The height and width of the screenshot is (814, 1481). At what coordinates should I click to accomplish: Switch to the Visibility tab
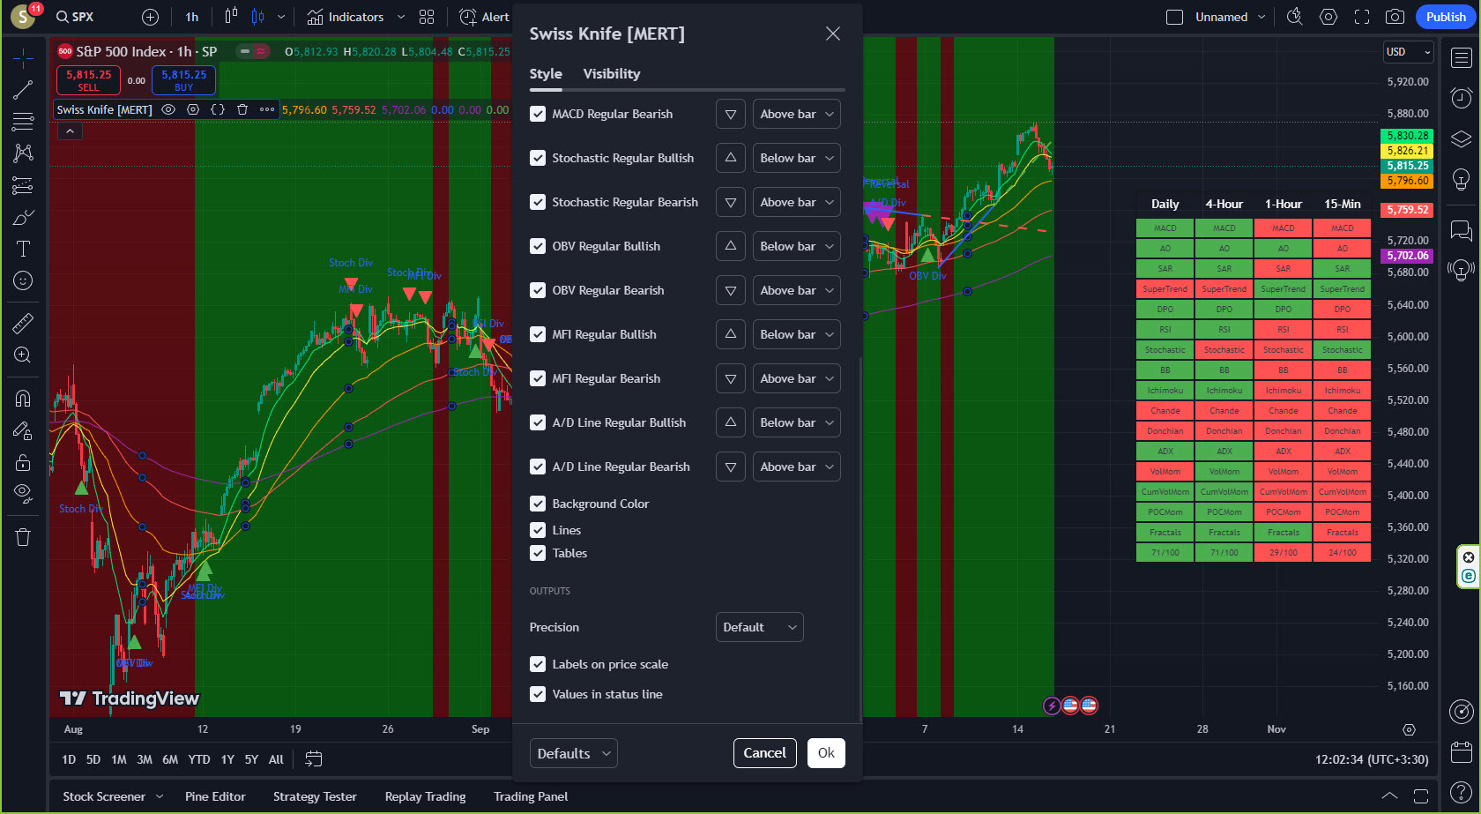pyautogui.click(x=611, y=74)
